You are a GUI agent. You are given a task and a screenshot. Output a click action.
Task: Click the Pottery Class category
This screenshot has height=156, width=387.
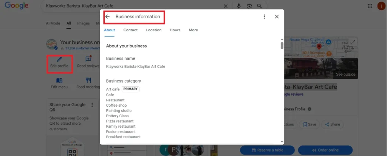coord(117,116)
